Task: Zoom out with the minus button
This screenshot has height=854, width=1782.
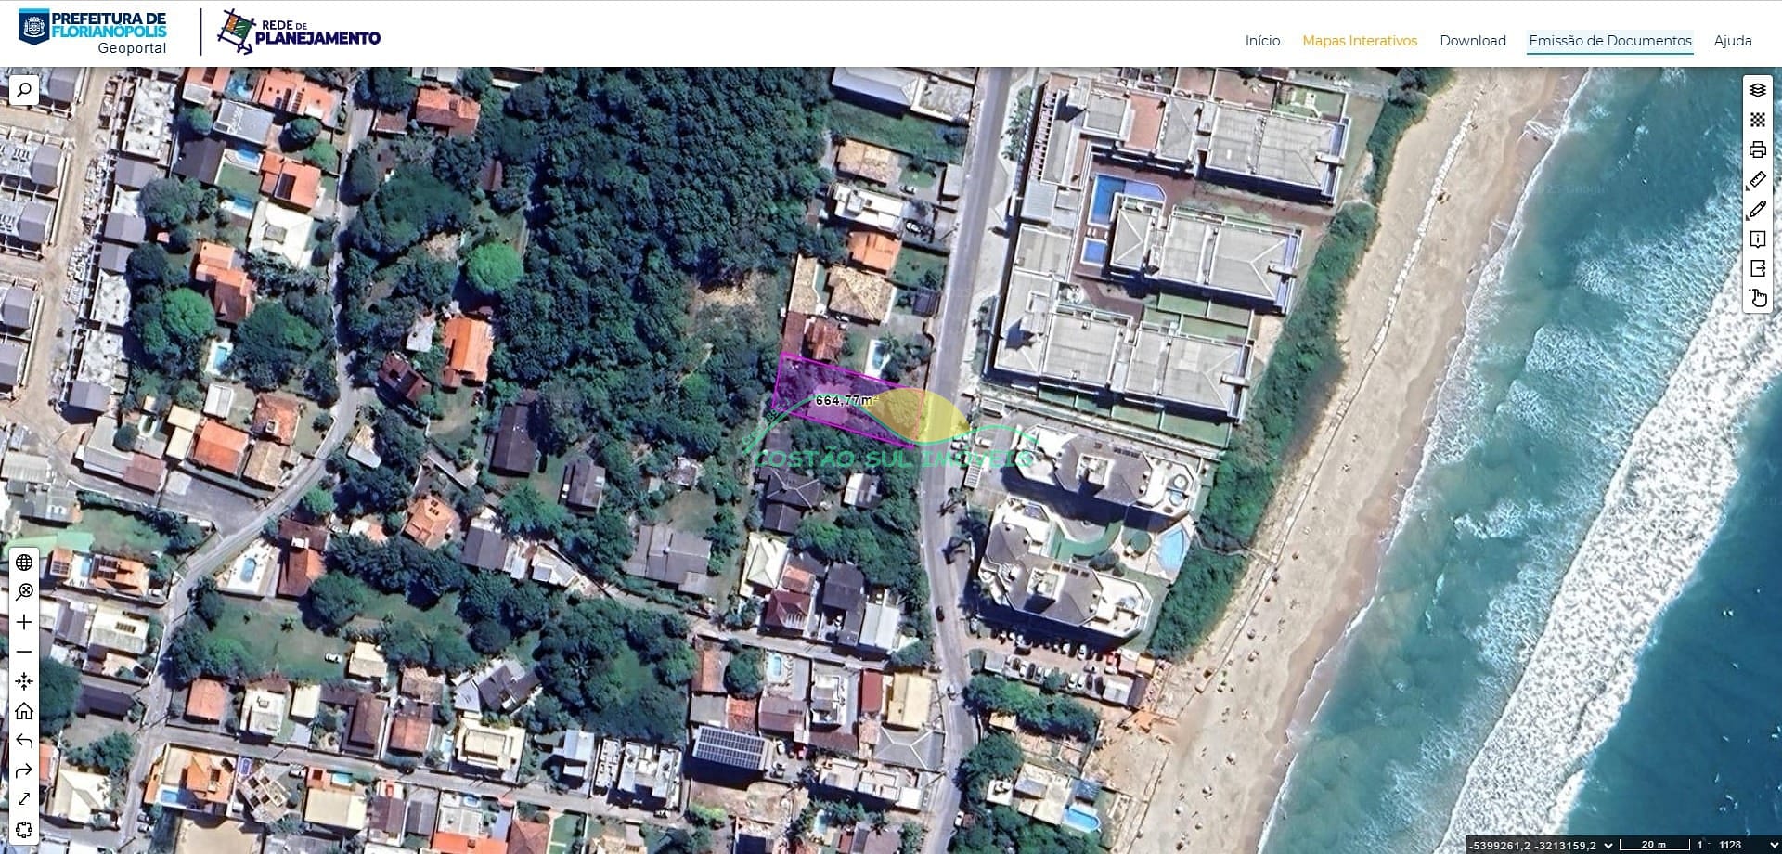Action: [24, 652]
